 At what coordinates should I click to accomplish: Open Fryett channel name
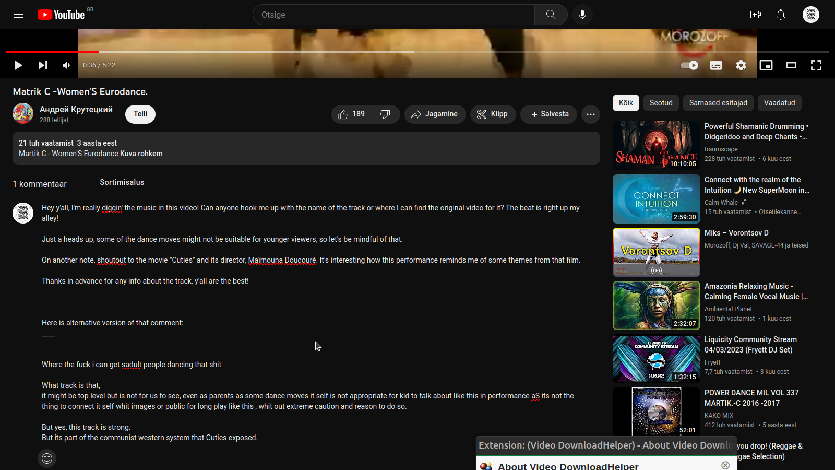pos(712,362)
